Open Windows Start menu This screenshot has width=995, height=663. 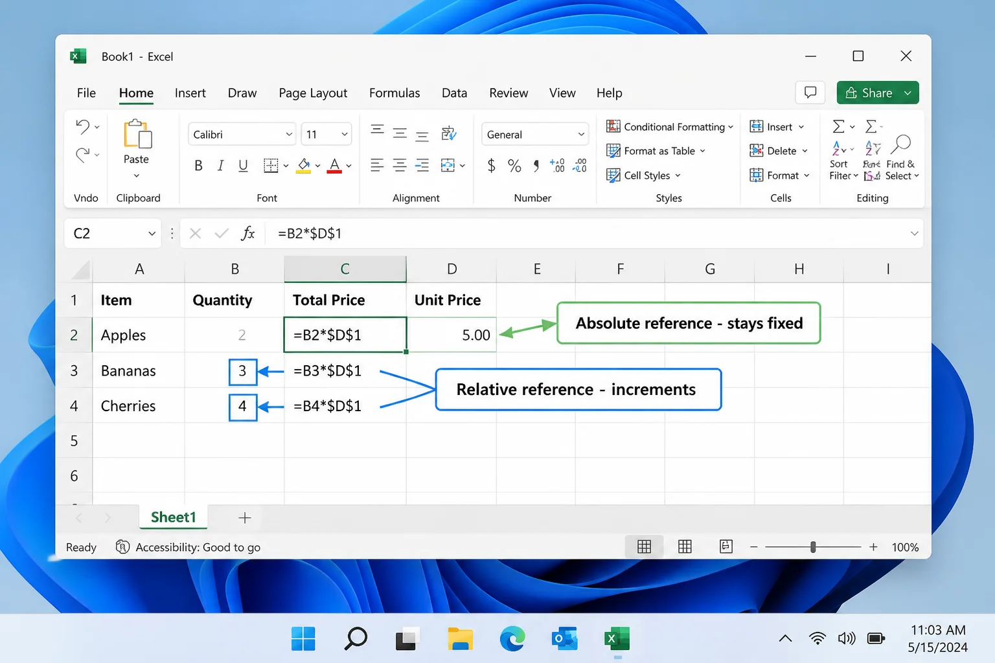[x=303, y=639]
